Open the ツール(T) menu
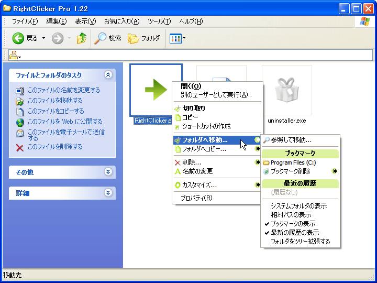The image size is (377, 283). point(159,21)
